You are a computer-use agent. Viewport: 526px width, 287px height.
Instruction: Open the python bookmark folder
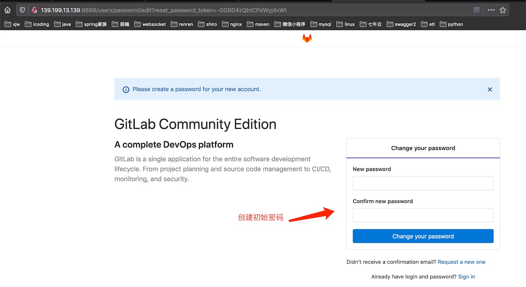point(452,24)
